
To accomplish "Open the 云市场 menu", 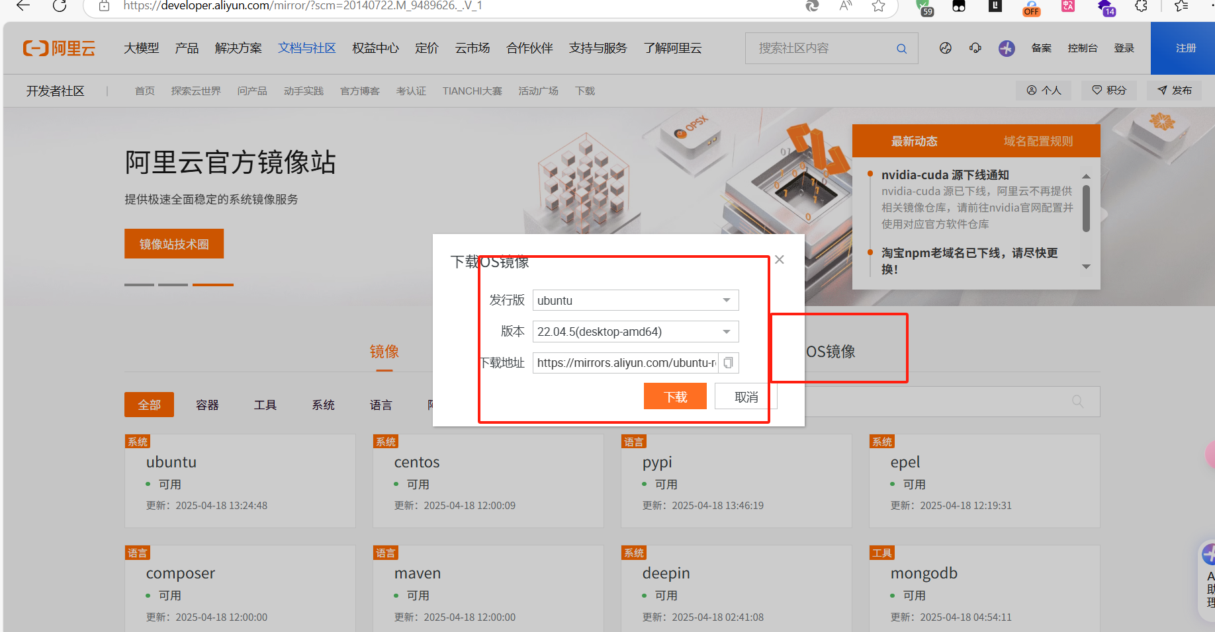I will [472, 48].
